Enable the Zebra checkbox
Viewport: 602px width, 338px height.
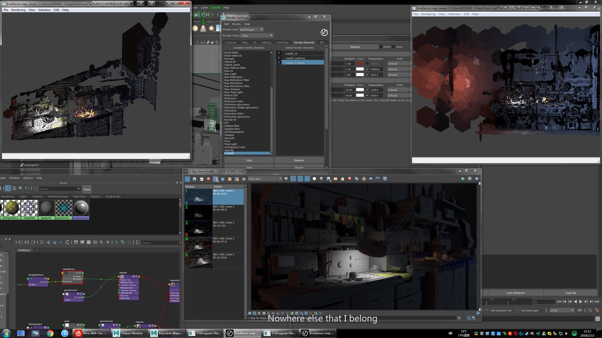[381, 47]
